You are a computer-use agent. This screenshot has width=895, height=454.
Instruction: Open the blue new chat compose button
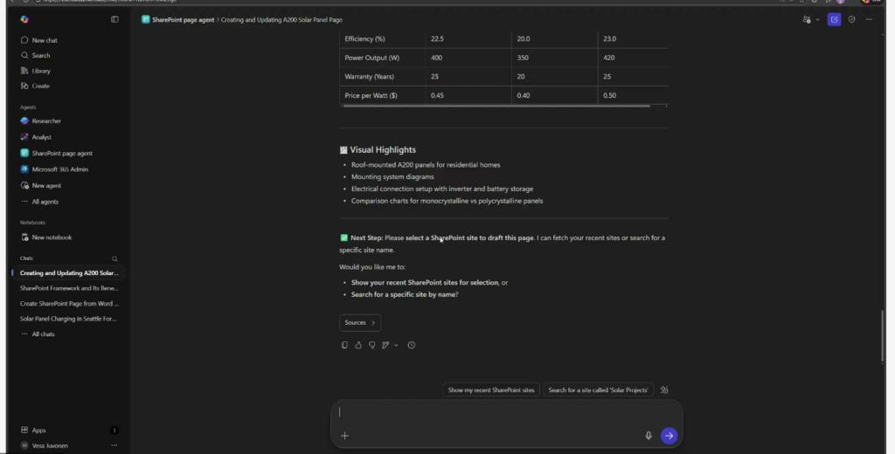(x=834, y=19)
